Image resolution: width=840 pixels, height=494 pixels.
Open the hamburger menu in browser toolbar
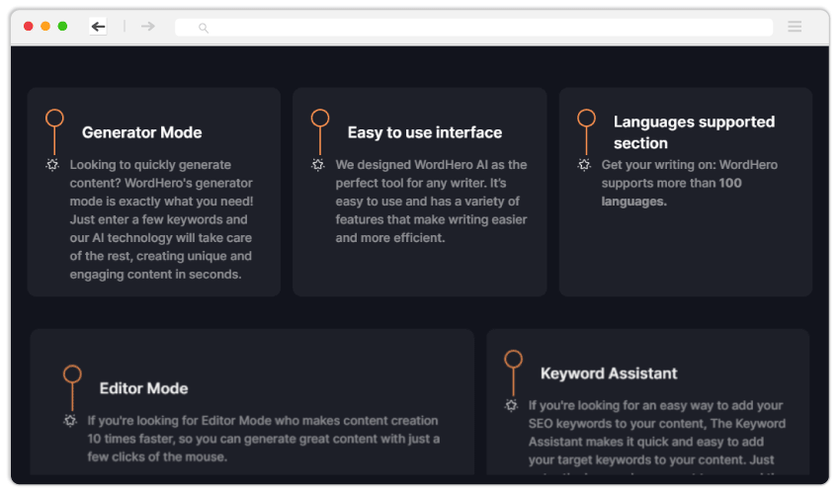tap(795, 27)
